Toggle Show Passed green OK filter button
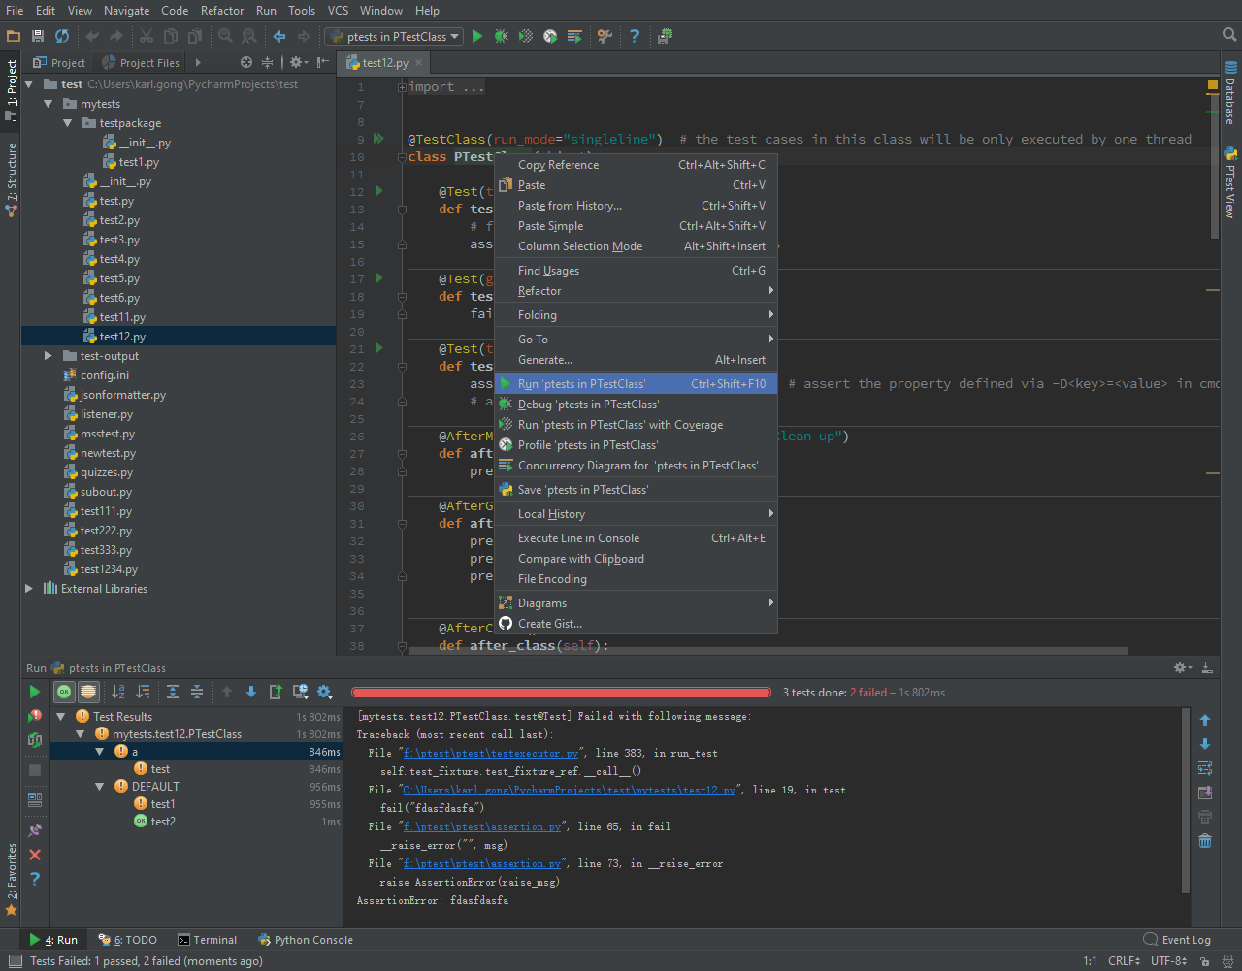 pos(64,692)
